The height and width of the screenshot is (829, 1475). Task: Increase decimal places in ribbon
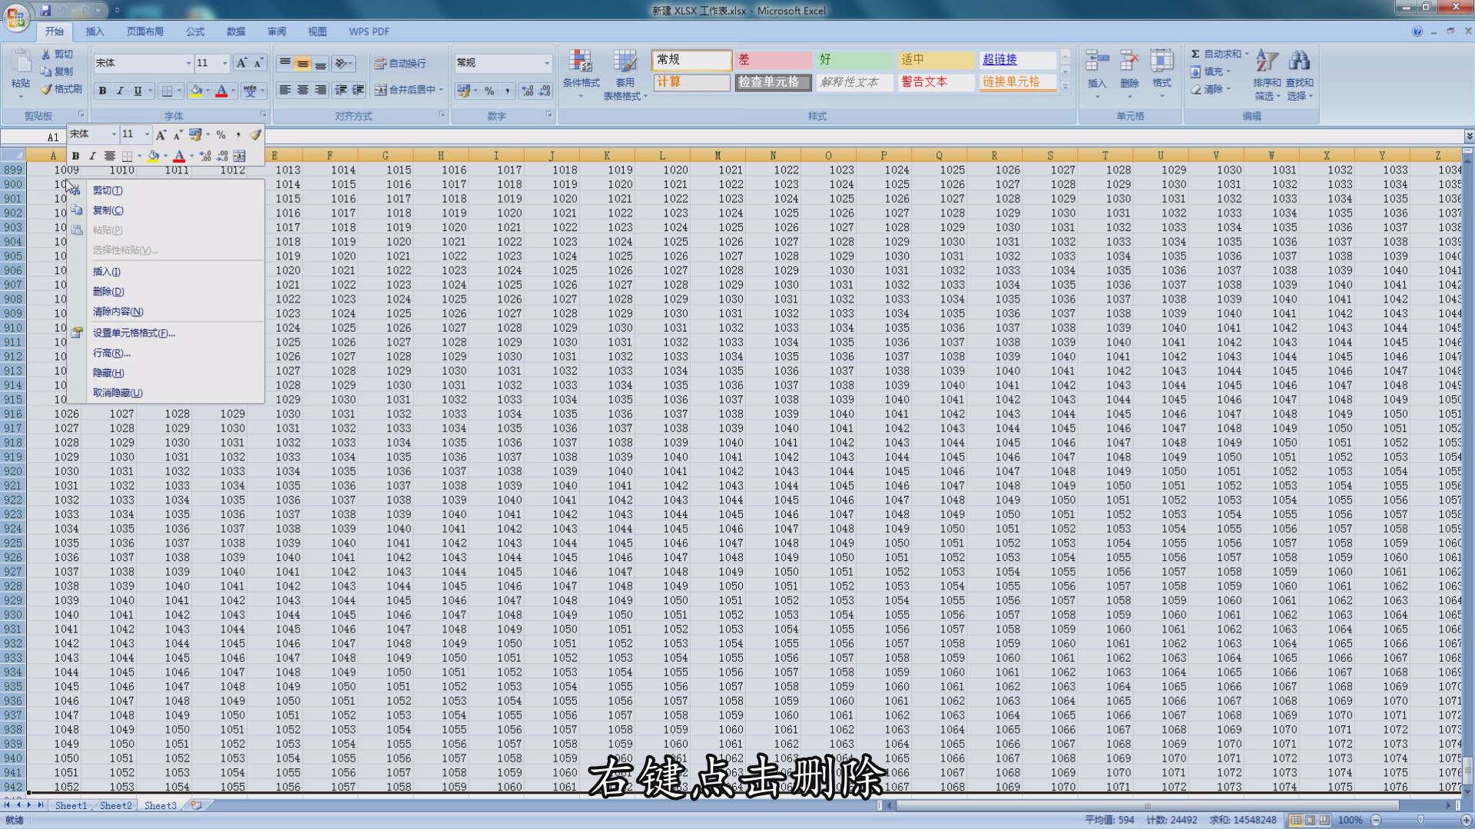[527, 91]
